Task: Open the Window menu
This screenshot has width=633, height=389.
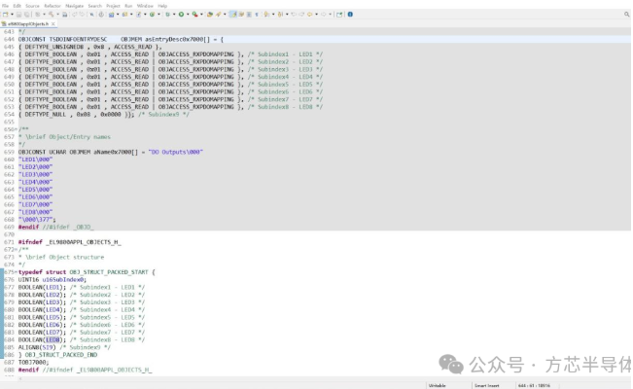Action: coord(145,6)
